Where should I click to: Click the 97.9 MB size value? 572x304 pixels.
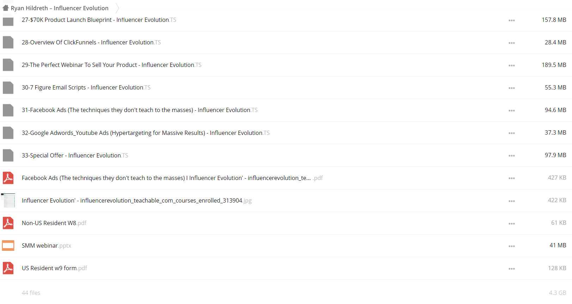pyautogui.click(x=555, y=155)
